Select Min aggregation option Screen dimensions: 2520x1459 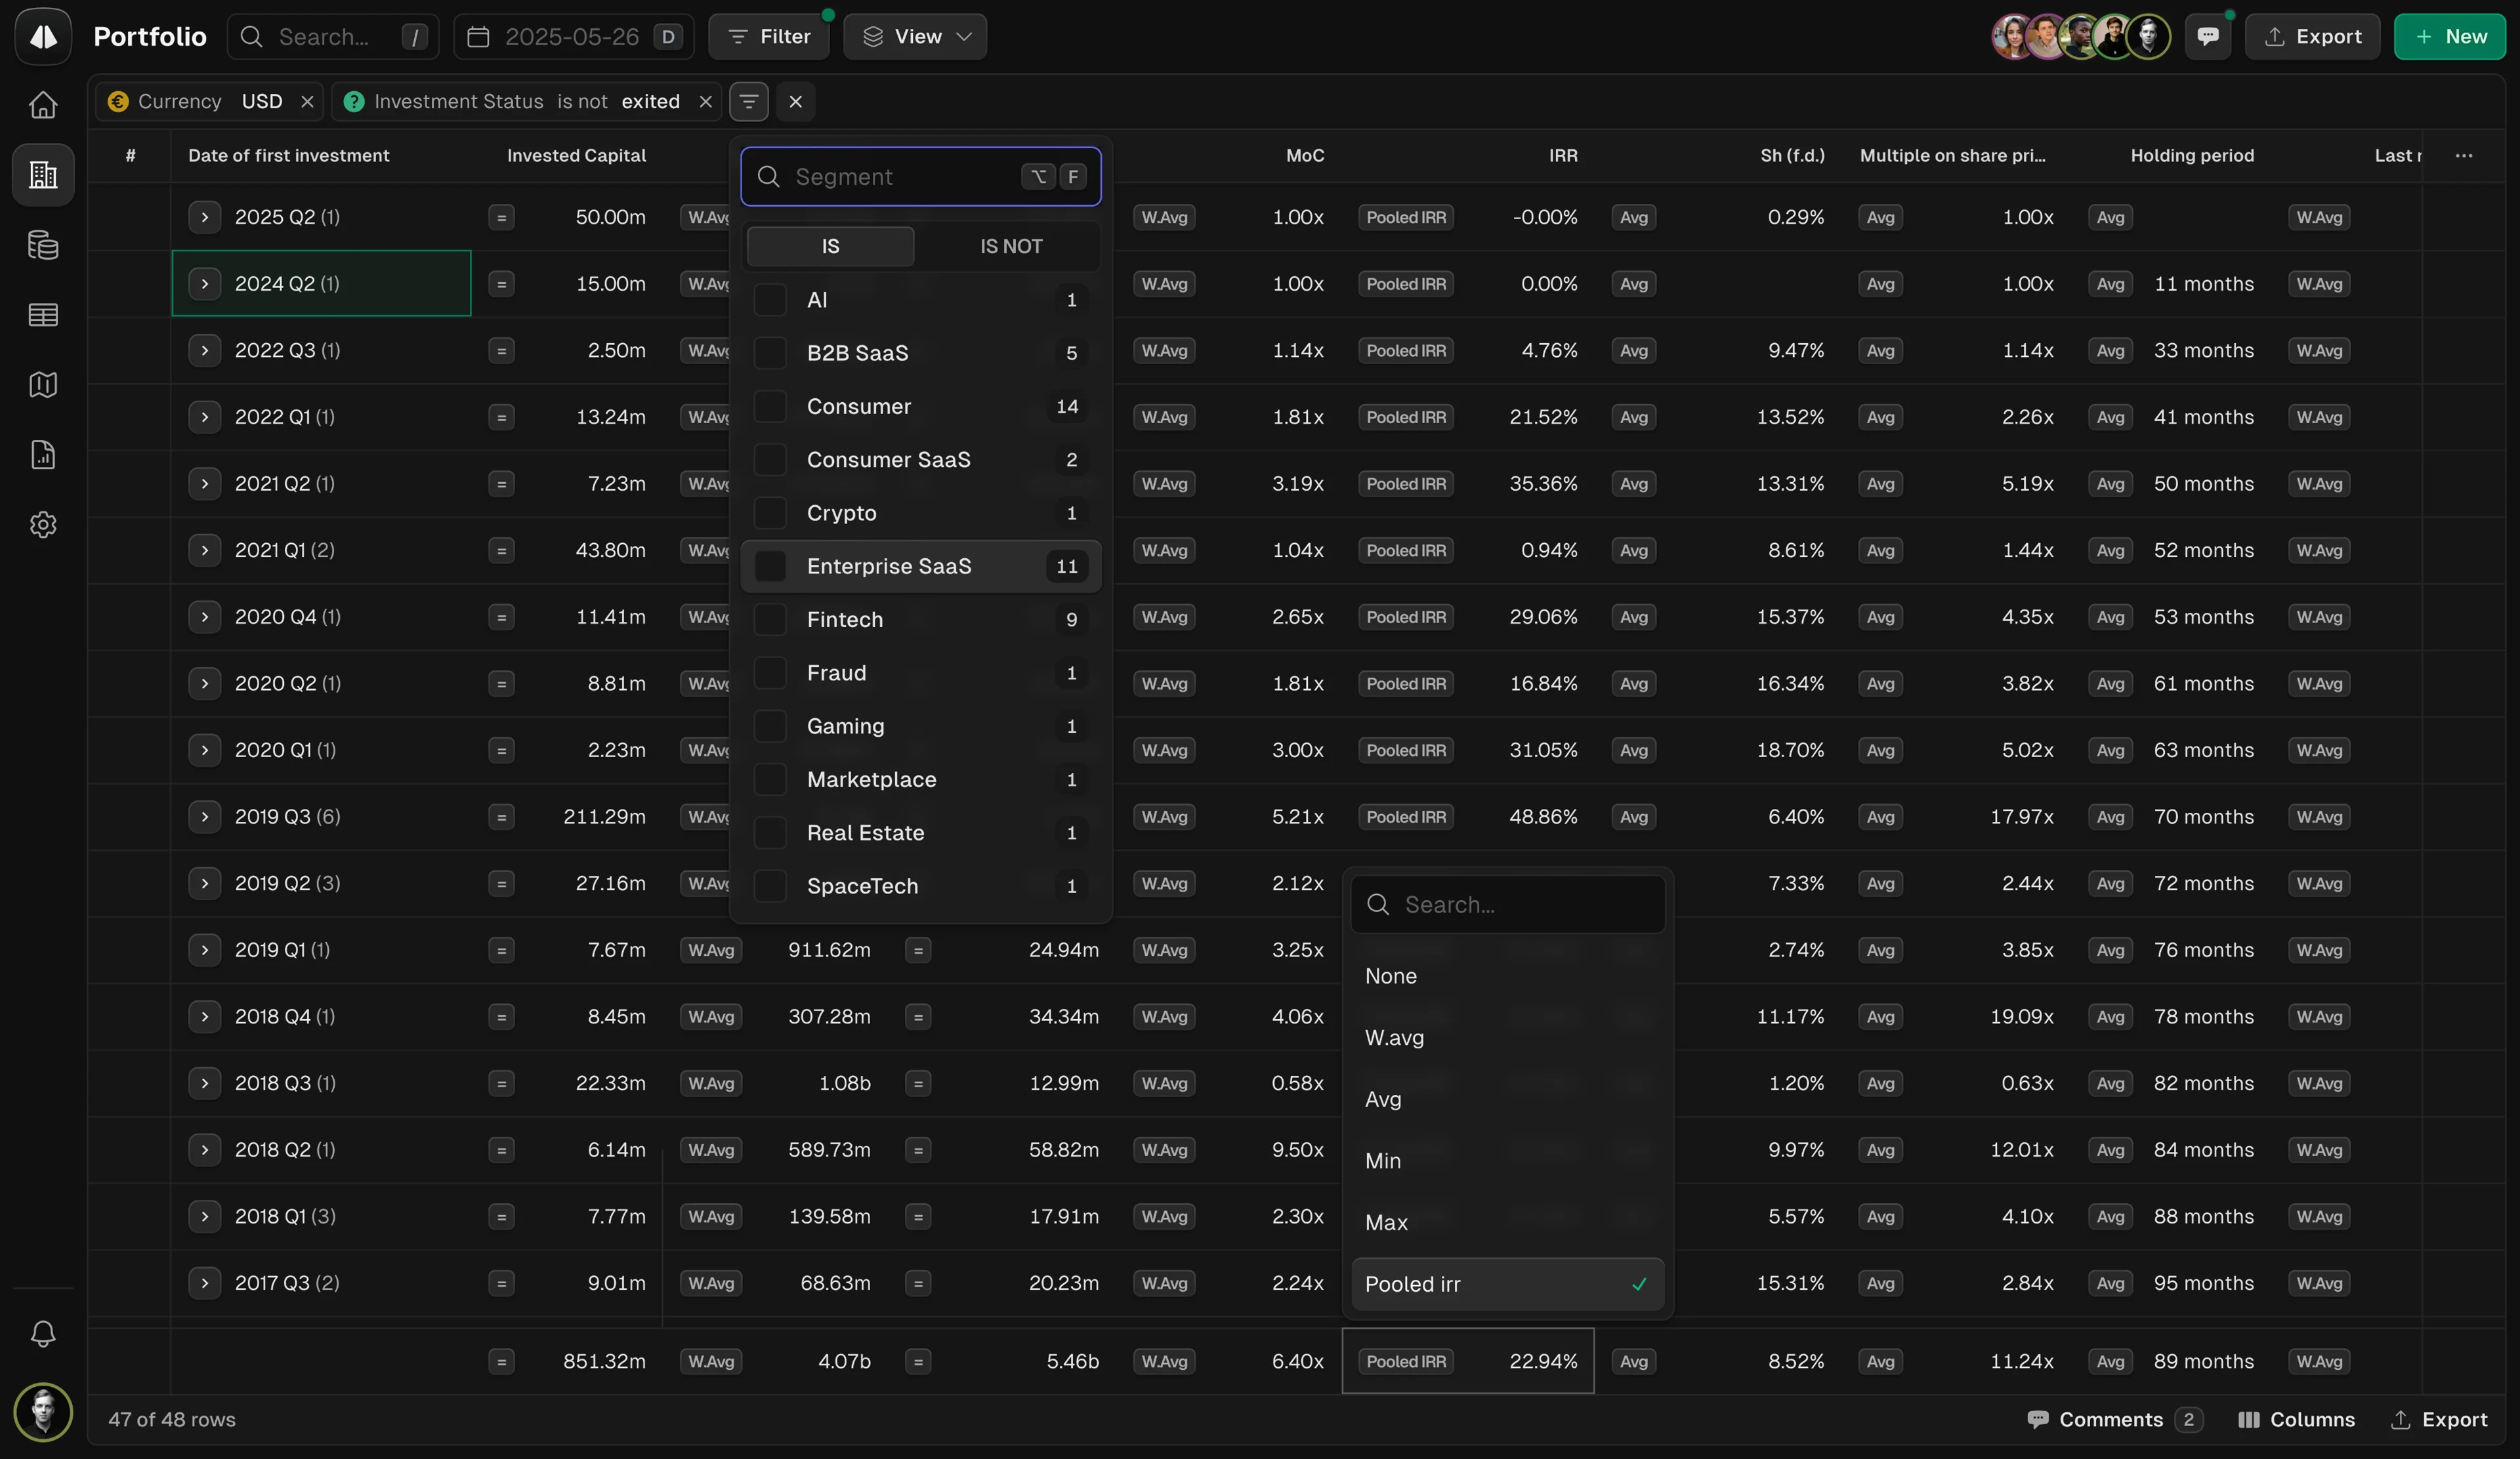[1507, 1161]
